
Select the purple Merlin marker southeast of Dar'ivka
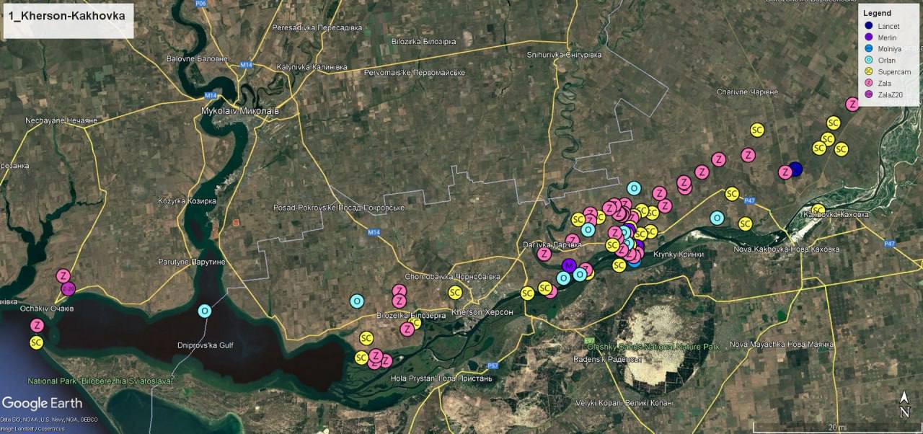pos(568,265)
